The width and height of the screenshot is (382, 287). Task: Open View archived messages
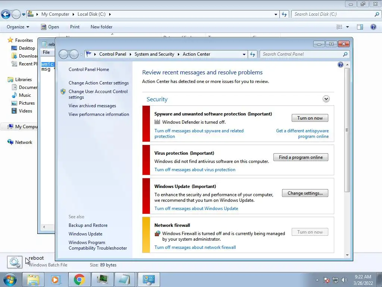click(92, 106)
